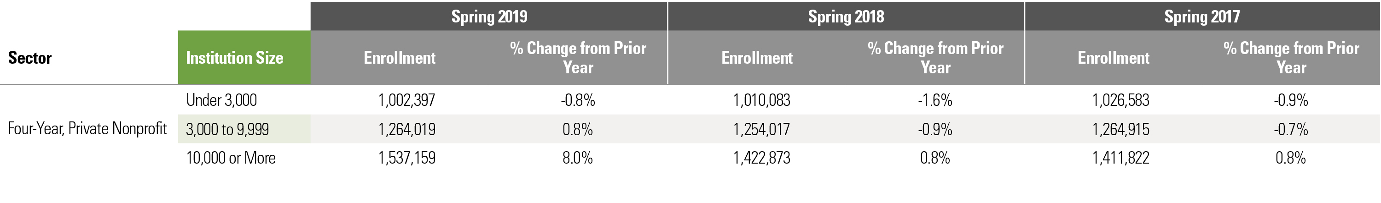This screenshot has height=203, width=1381.
Task: Select the 3,000 to 9,999 row label
Action: 227,129
